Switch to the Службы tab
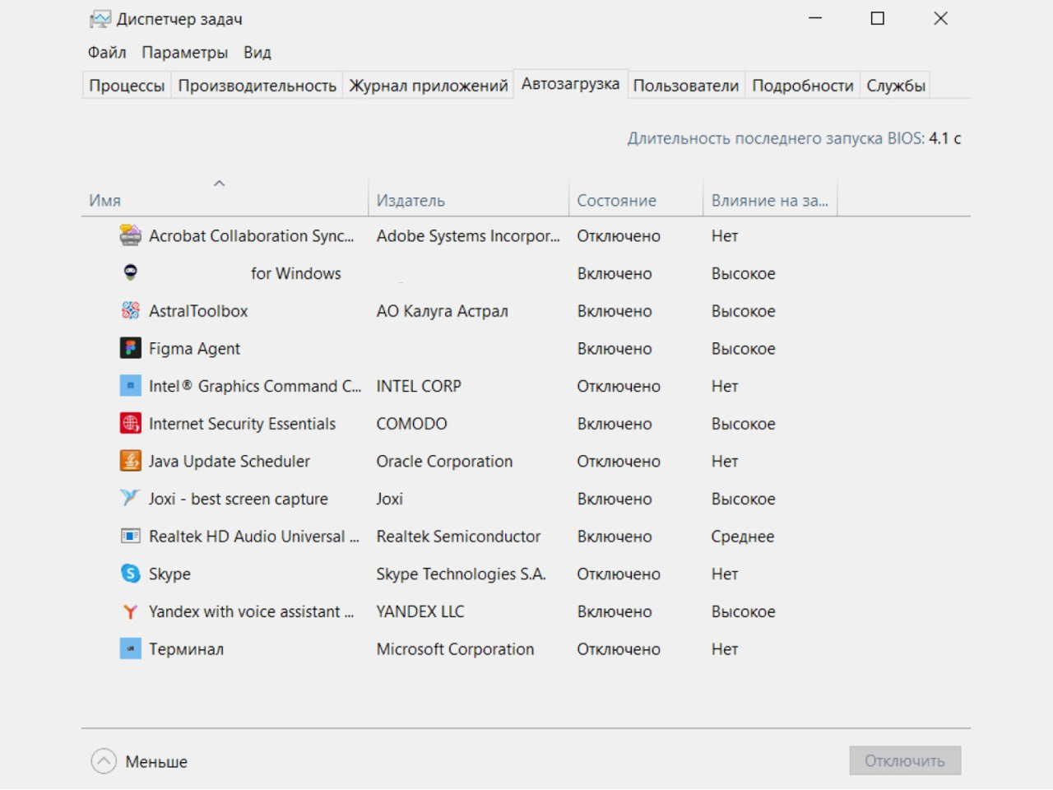The height and width of the screenshot is (790, 1053). (x=896, y=86)
